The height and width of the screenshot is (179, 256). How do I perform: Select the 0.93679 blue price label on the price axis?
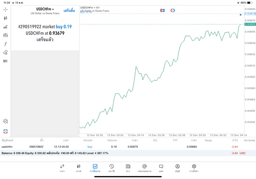250,14
